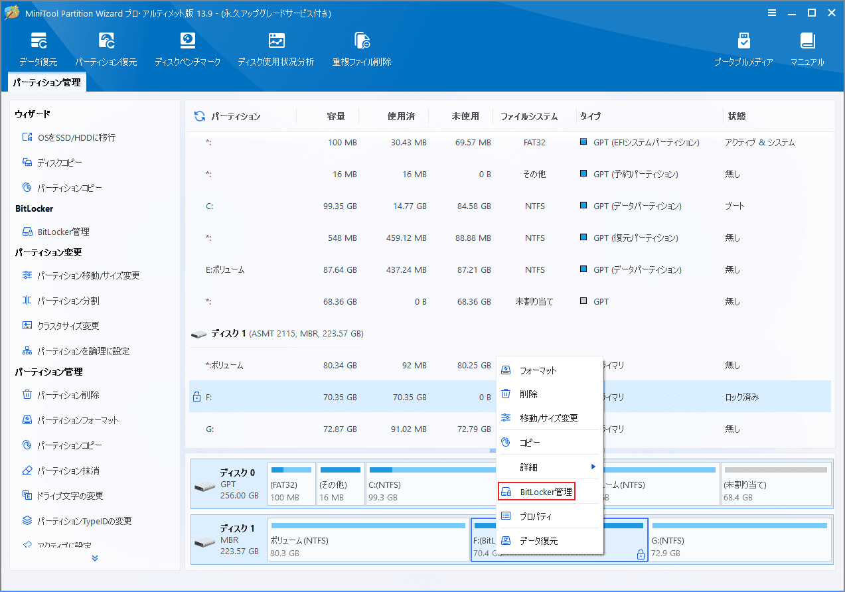
Task: Open the hamburger menu in title bar
Action: (772, 13)
